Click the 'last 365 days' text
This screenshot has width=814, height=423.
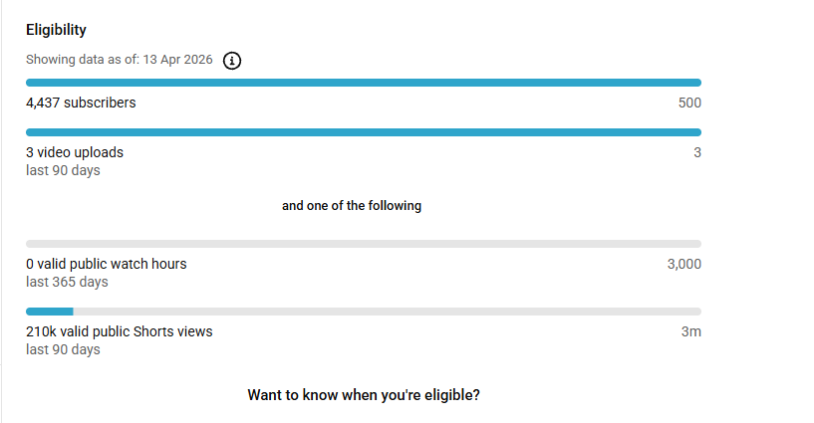67,282
